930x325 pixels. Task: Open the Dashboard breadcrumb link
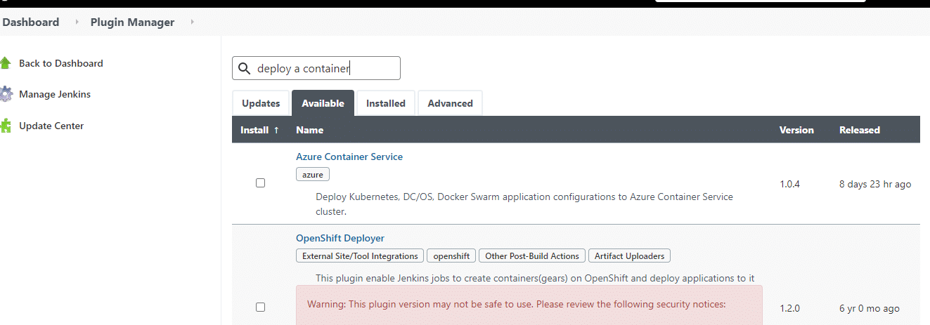tap(30, 22)
